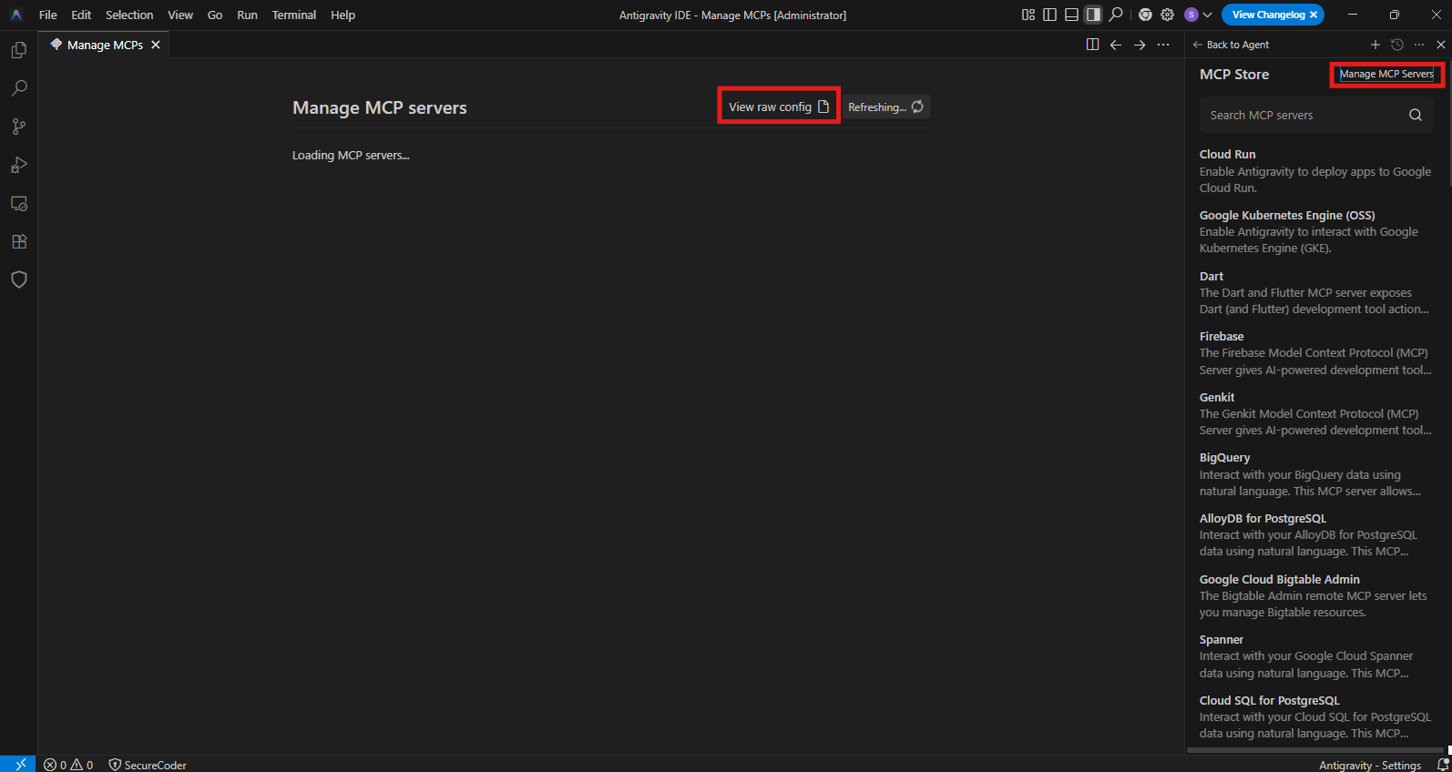Select the Dart MCP server
The width and height of the screenshot is (1452, 772).
(1316, 292)
